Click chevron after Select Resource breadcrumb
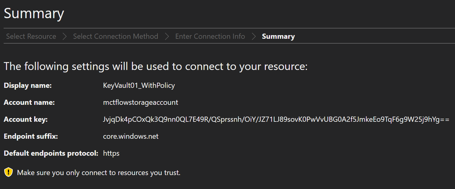 point(64,36)
